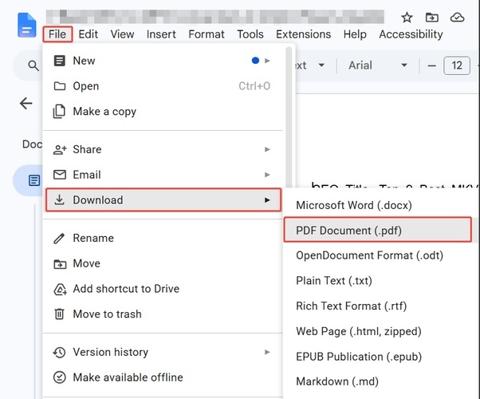Choose Rename from the File menu
Viewport: 480px width, 399px height.
coord(163,238)
